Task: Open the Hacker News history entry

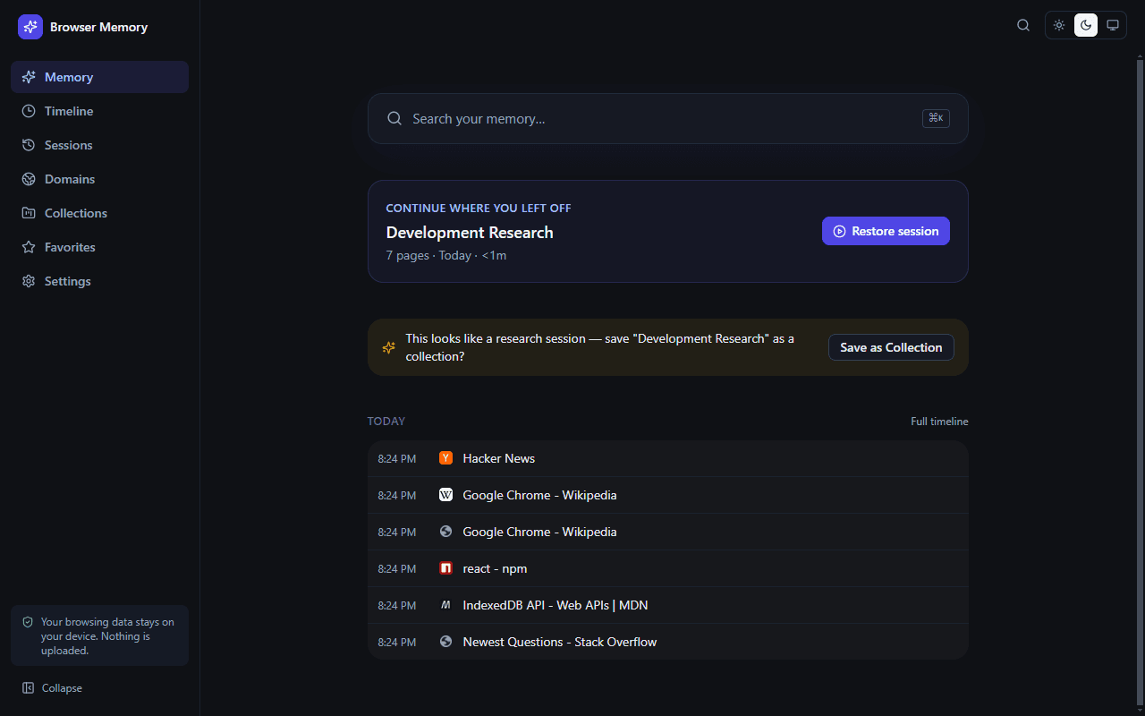Action: click(x=668, y=458)
